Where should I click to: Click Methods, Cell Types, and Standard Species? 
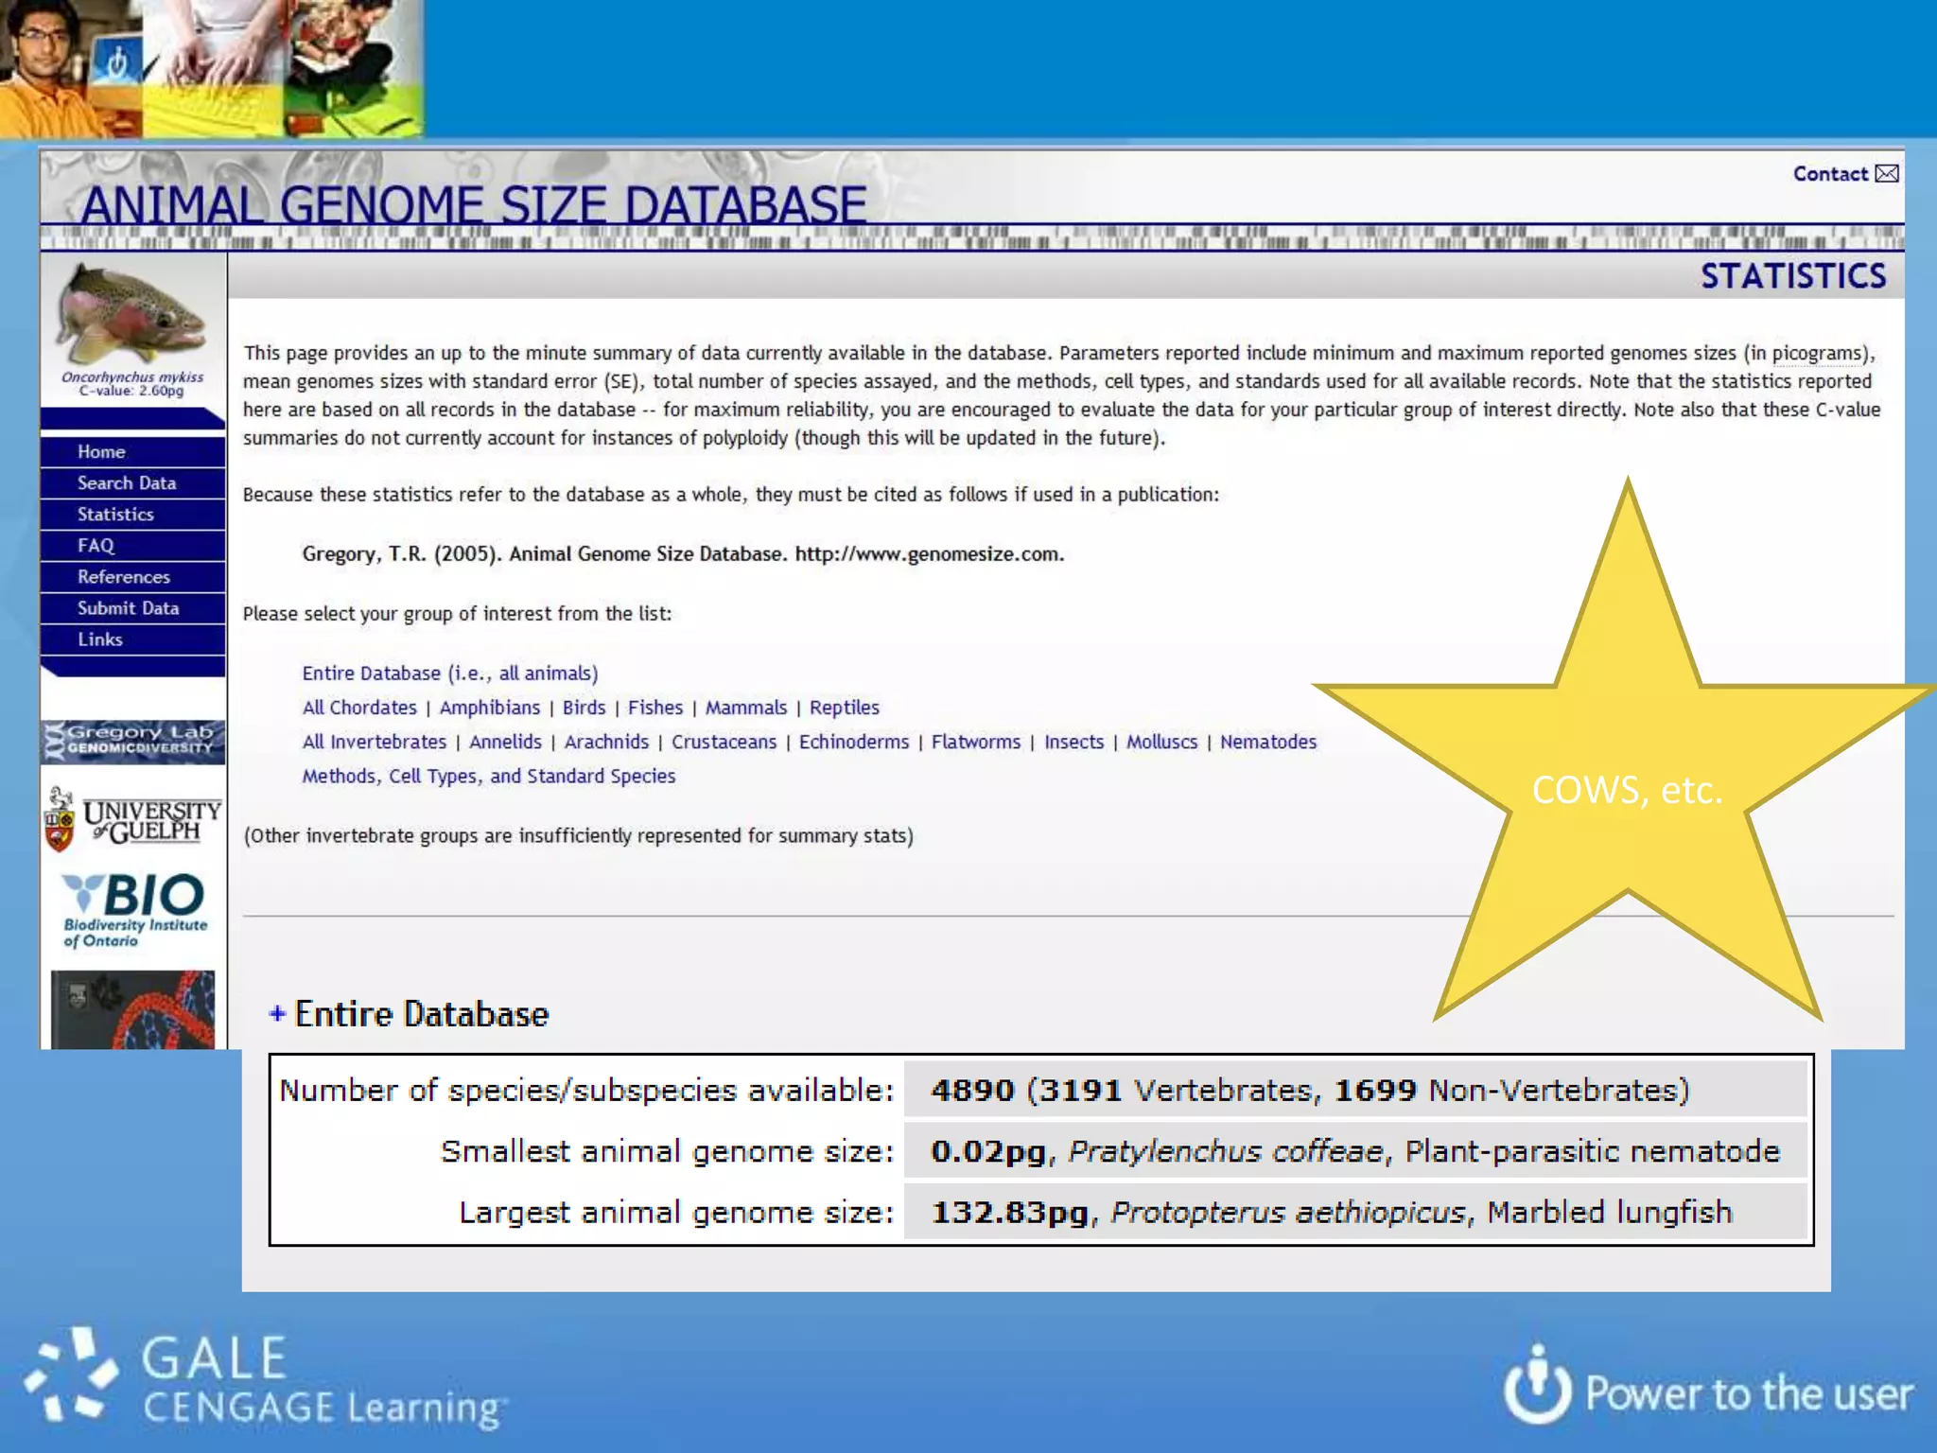(x=488, y=776)
